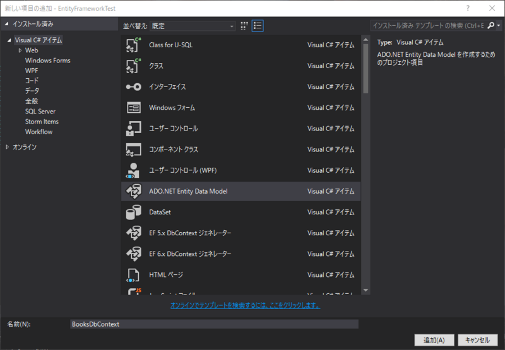Click the search magnifier icon
505x350 pixels.
(490, 25)
